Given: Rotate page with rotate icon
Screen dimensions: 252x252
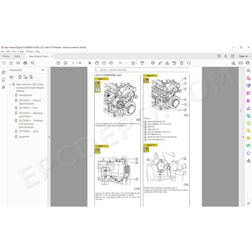Looking at the screenshot, I should [x=189, y=63].
